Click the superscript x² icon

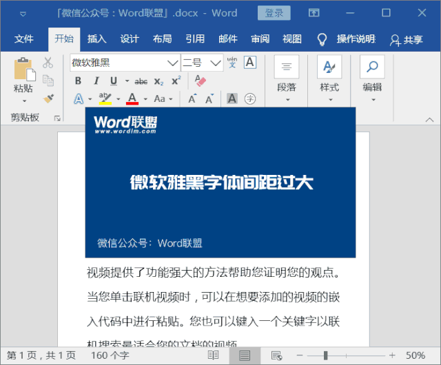pos(176,81)
